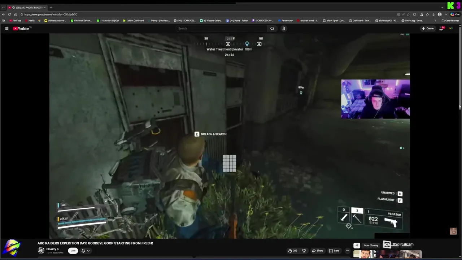The width and height of the screenshot is (462, 260).
Task: Open the KickBot Dashboard bookmark
Action: click(133, 21)
